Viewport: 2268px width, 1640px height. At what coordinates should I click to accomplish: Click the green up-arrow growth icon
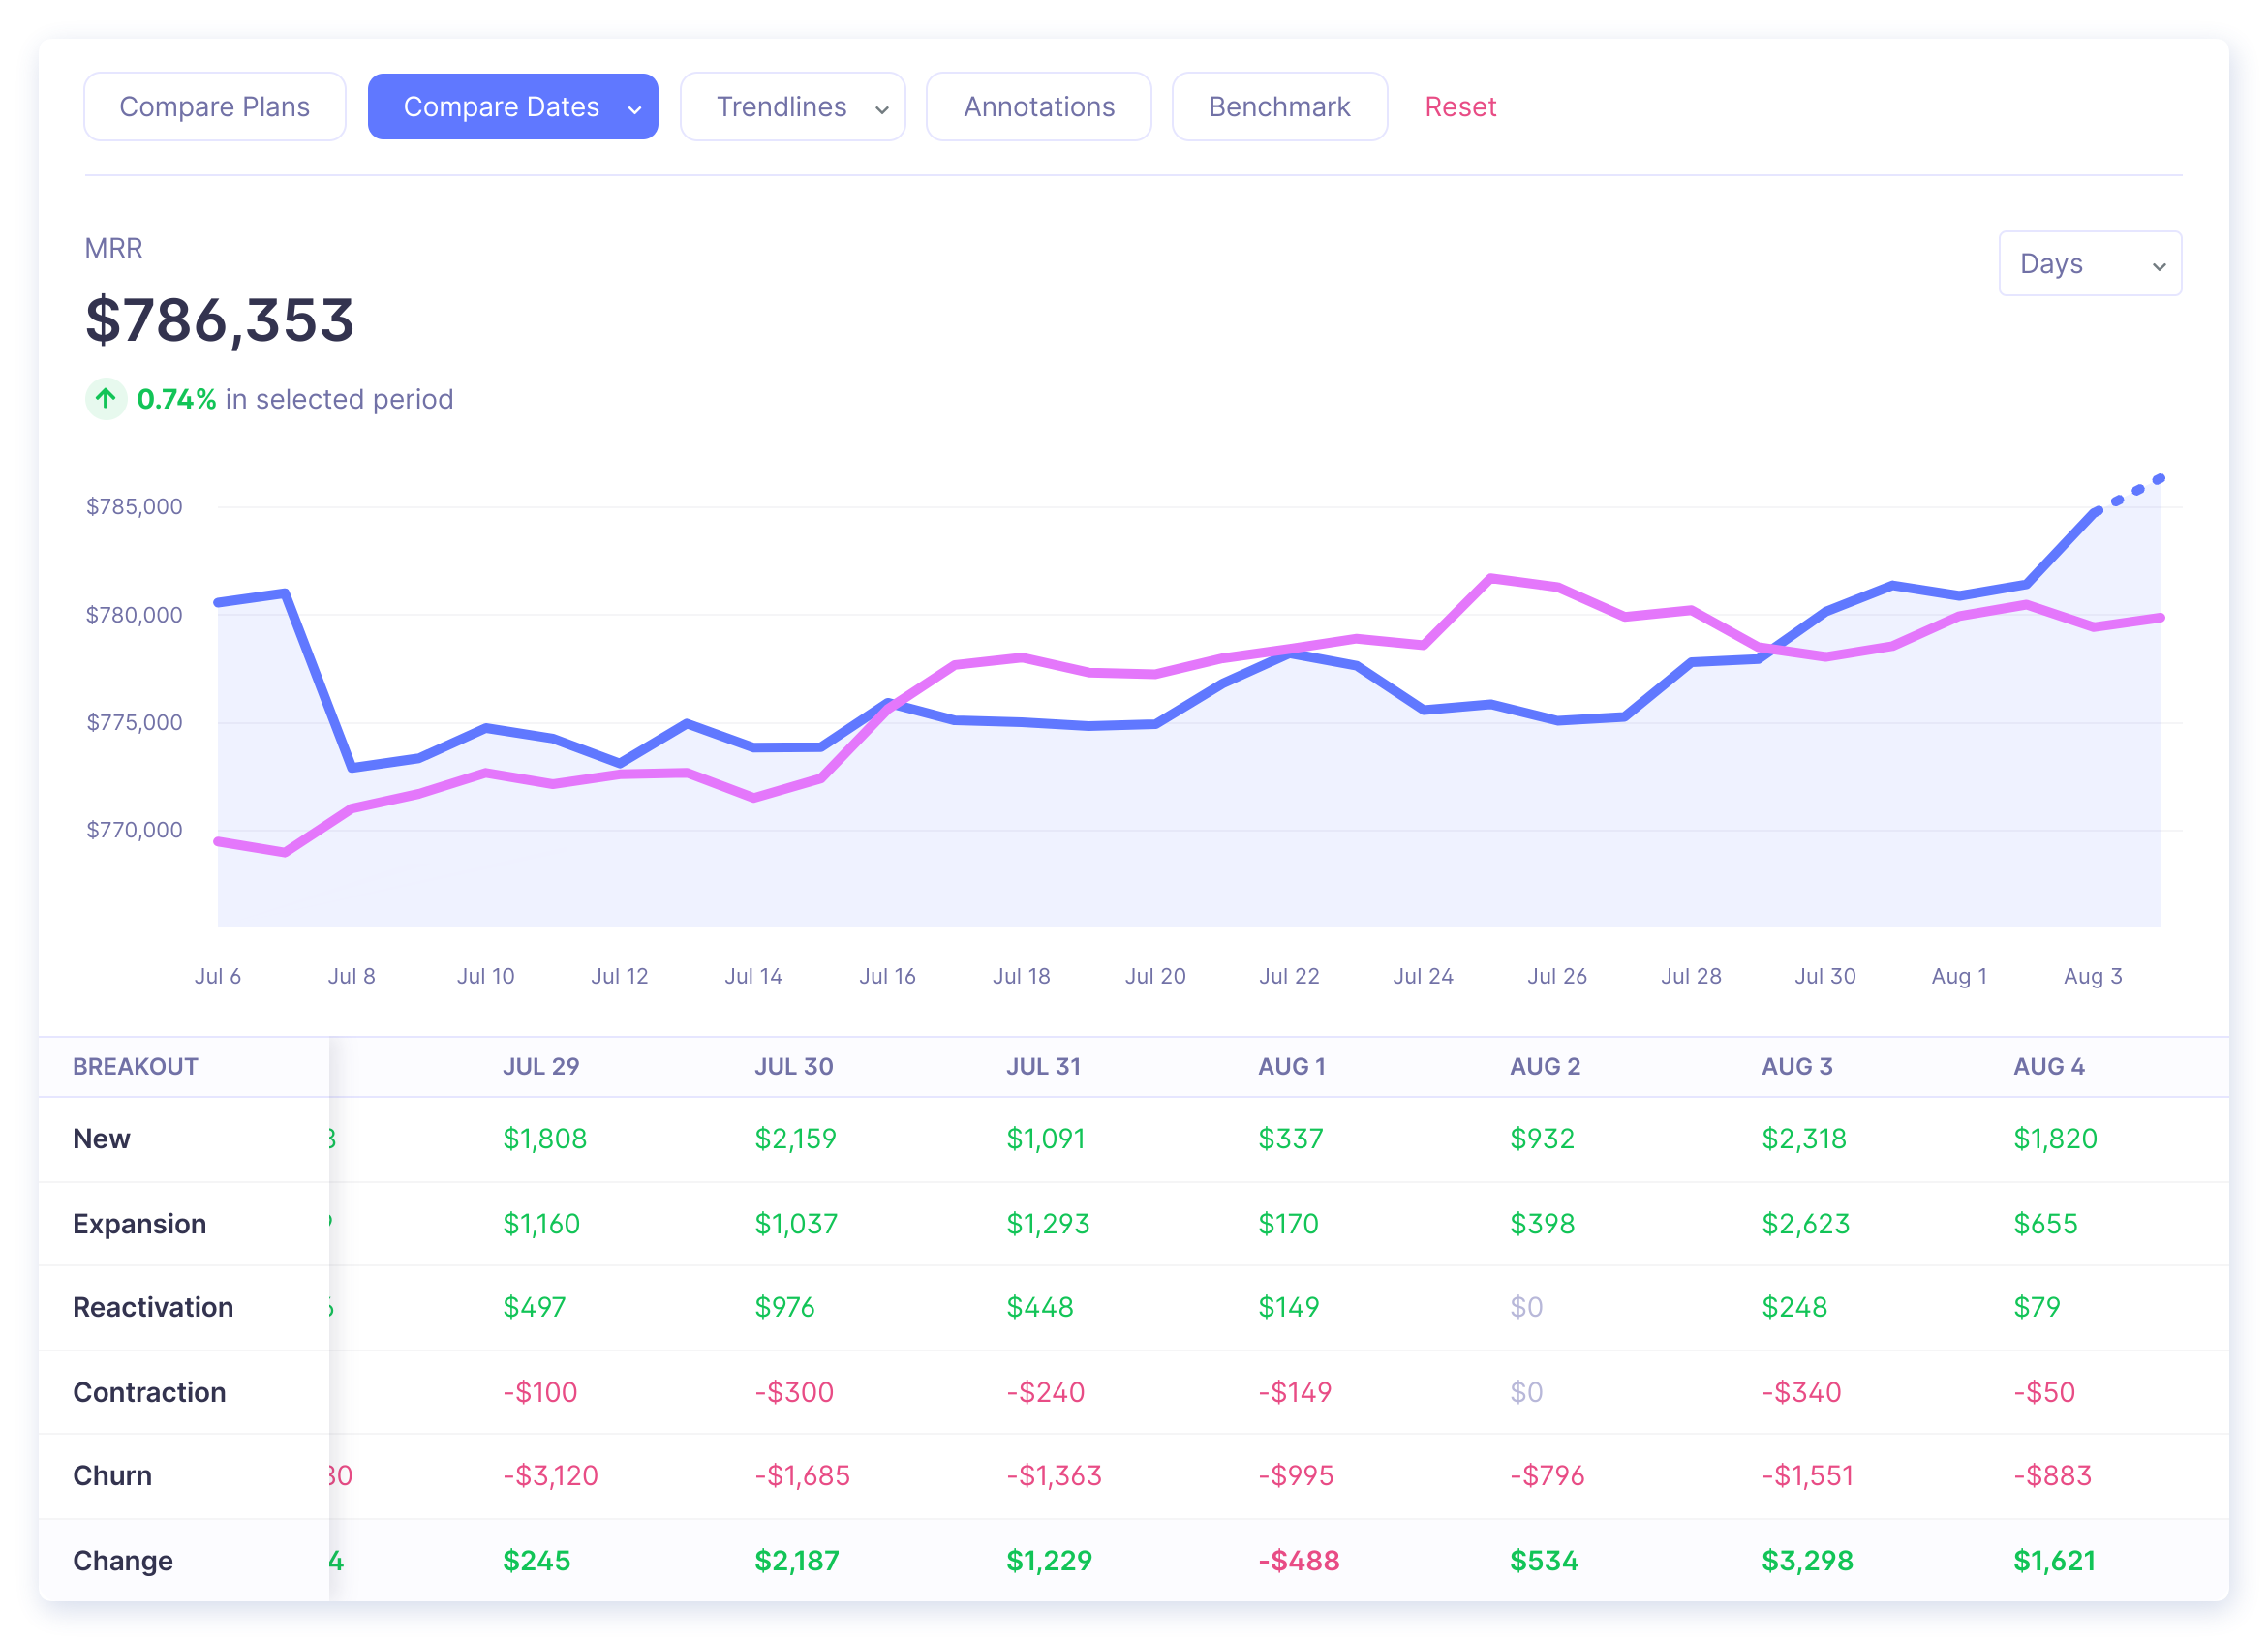pyautogui.click(x=106, y=399)
